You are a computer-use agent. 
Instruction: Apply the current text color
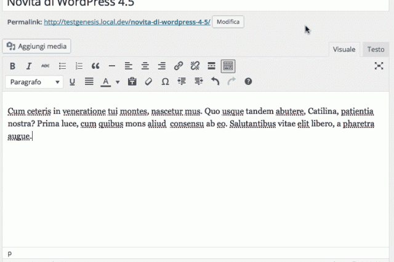(x=106, y=82)
